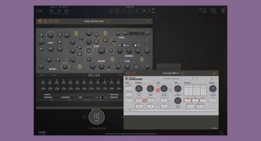The height and width of the screenshot is (141, 261).
Task: Edit the High Cut 20.0 kHz field
Action: coord(129,94)
